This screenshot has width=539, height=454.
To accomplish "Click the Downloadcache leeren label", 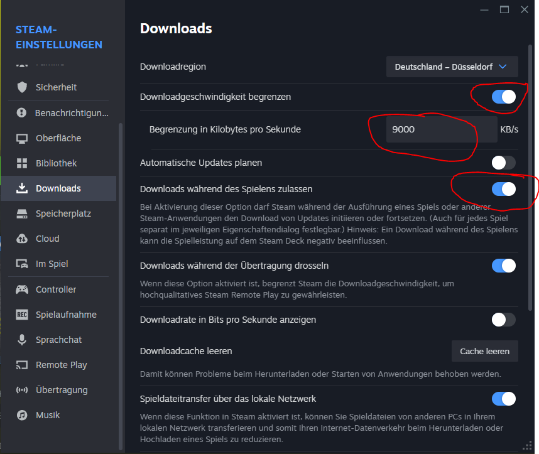I will [x=186, y=351].
